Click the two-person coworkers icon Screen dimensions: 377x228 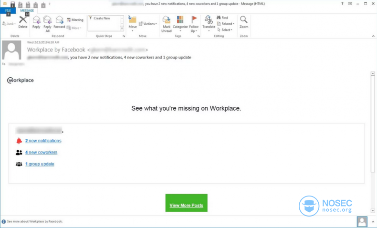click(19, 152)
